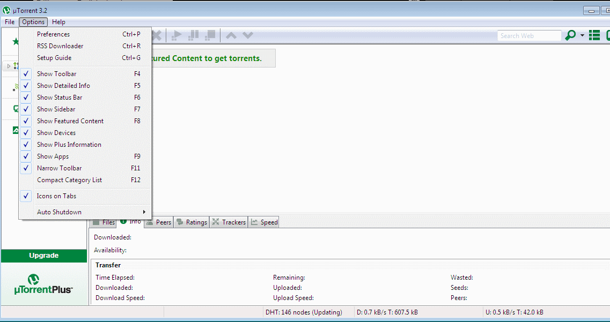610x322 pixels.
Task: Disable Show Status Bar
Action: pyautogui.click(x=85, y=98)
